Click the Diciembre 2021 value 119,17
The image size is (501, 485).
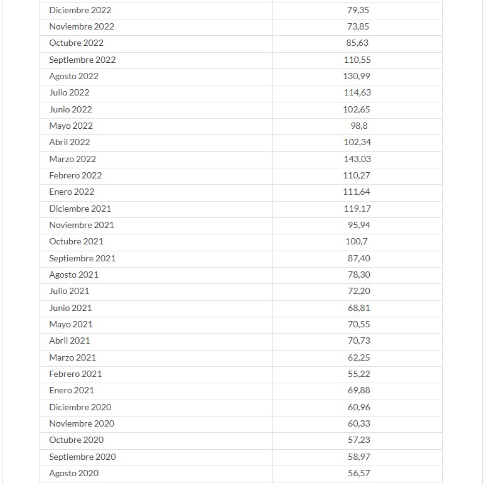357,209
